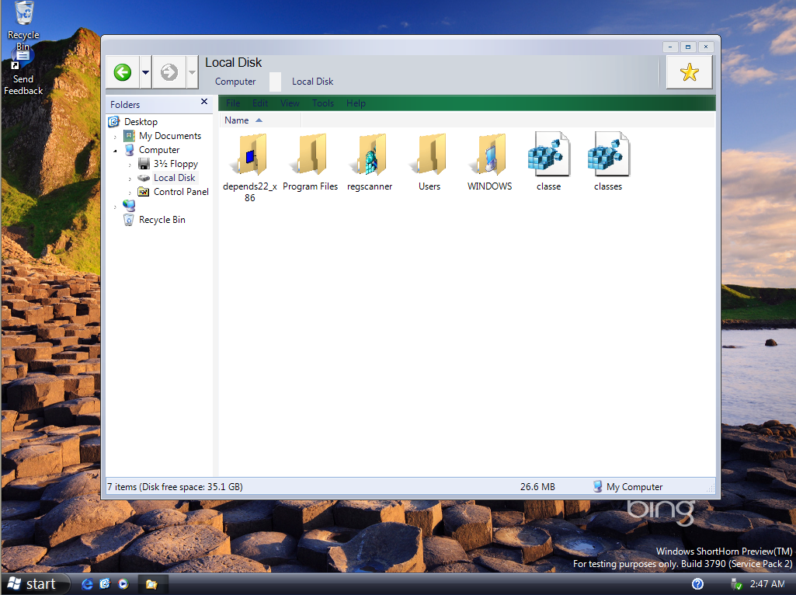Select the file named classes

(608, 162)
